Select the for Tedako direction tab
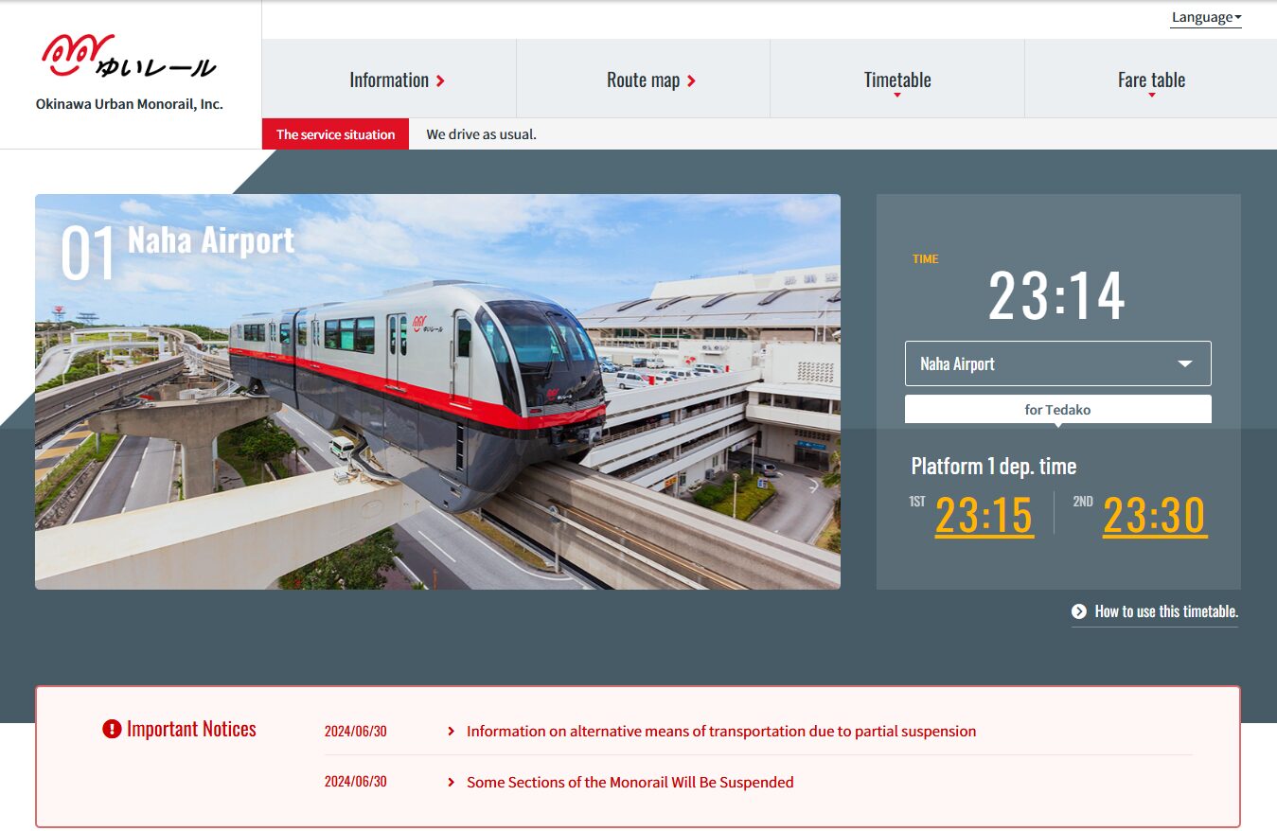The height and width of the screenshot is (831, 1277). (1057, 410)
